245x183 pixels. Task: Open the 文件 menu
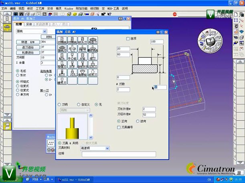pyautogui.click(x=4, y=8)
